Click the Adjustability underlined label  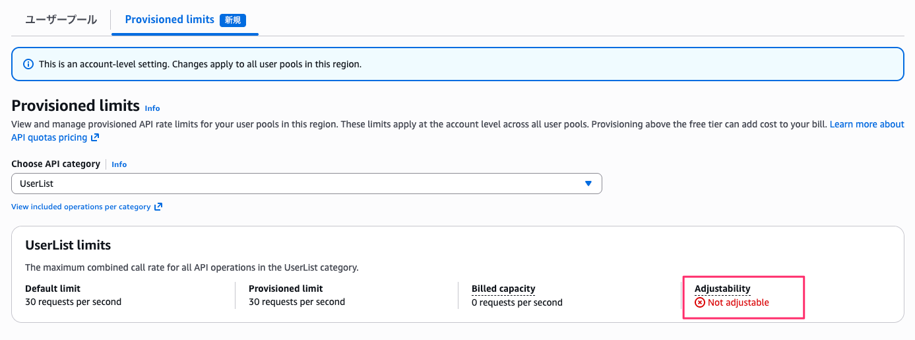click(722, 289)
